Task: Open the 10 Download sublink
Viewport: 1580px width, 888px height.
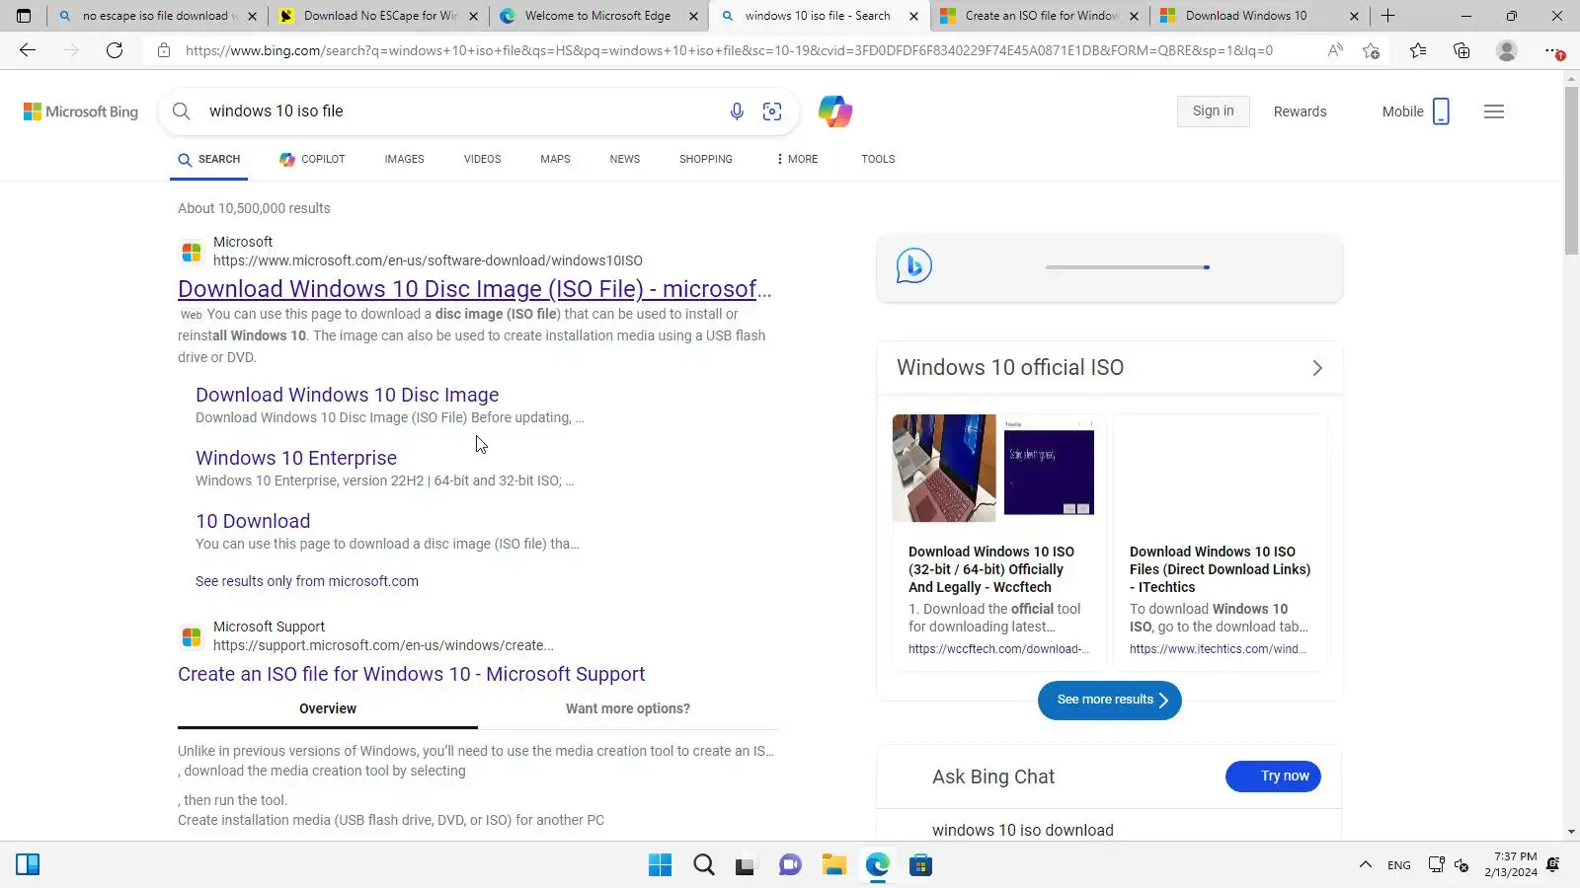Action: click(253, 521)
